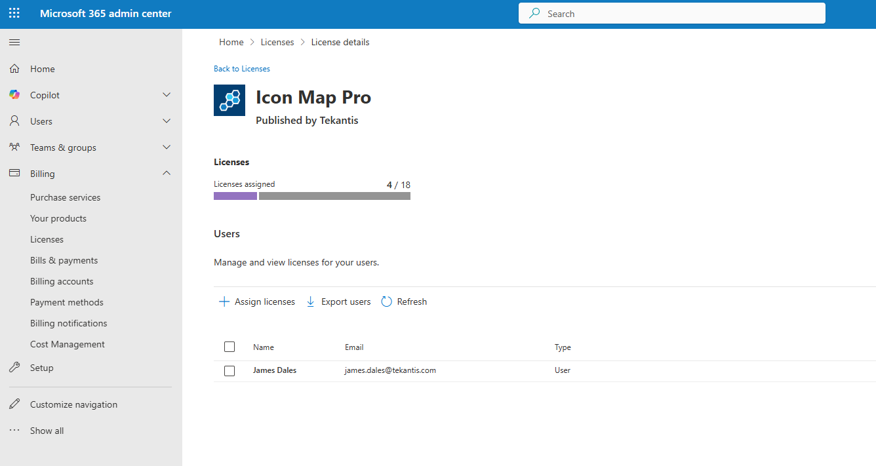Collapse the navigation hamburger menu
This screenshot has width=876, height=466.
pyautogui.click(x=14, y=43)
